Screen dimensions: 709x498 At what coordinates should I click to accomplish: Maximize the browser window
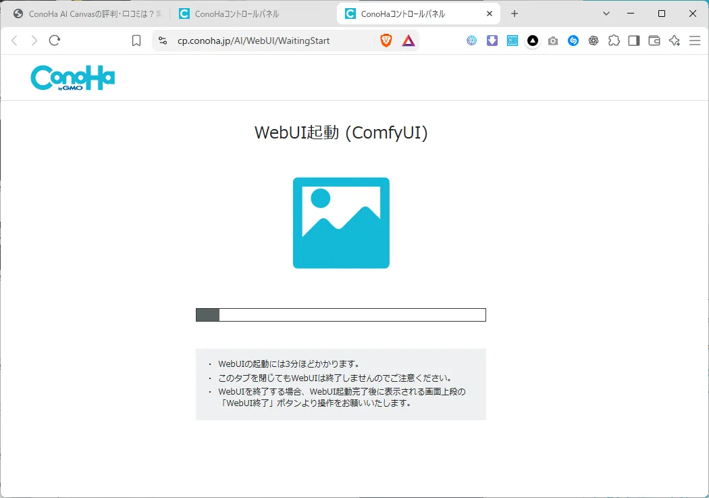coord(662,14)
